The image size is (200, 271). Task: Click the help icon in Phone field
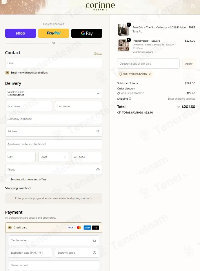[x=98, y=170]
